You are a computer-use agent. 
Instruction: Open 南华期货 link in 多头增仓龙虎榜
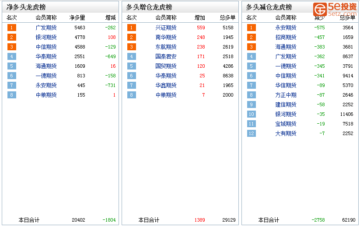(x=166, y=38)
